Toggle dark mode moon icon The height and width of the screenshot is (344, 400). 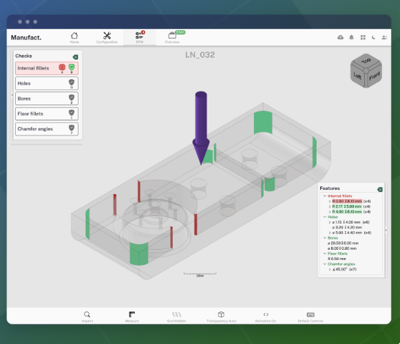point(373,37)
